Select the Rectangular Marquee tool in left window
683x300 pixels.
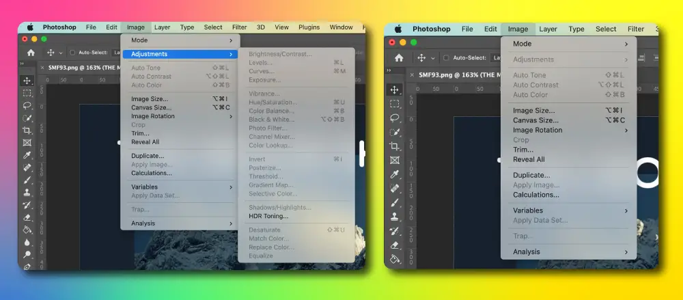pos(27,93)
